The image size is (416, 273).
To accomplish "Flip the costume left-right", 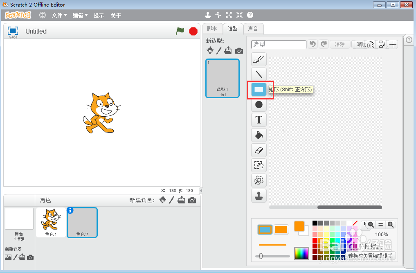I will (x=370, y=44).
